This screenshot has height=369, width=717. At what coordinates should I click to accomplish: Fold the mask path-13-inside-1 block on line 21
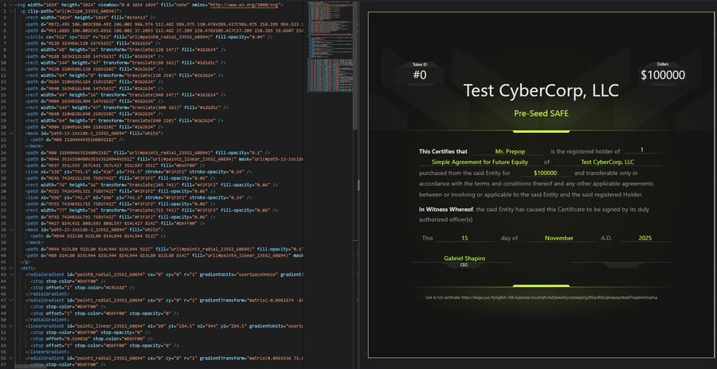click(13, 134)
